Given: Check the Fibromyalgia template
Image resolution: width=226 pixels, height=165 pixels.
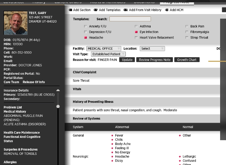Looking at the screenshot, I should [x=187, y=32].
